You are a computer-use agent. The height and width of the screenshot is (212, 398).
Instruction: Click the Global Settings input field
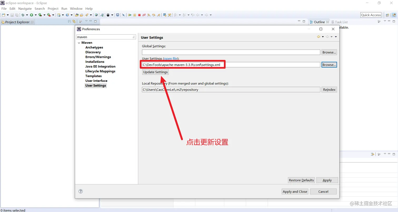(231, 52)
